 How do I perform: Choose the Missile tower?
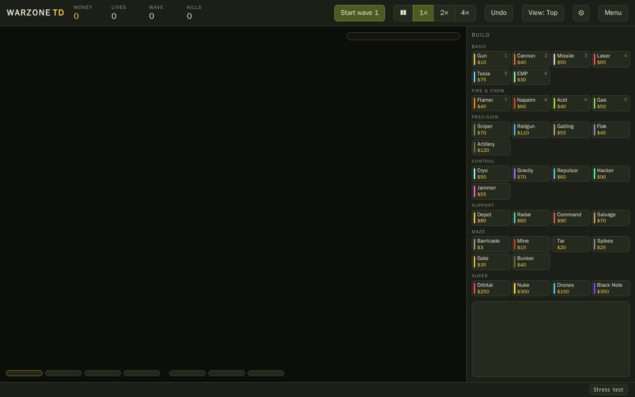point(571,59)
